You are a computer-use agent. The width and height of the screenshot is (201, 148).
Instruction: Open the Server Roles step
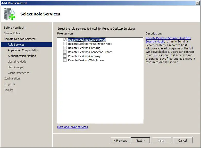(12, 33)
